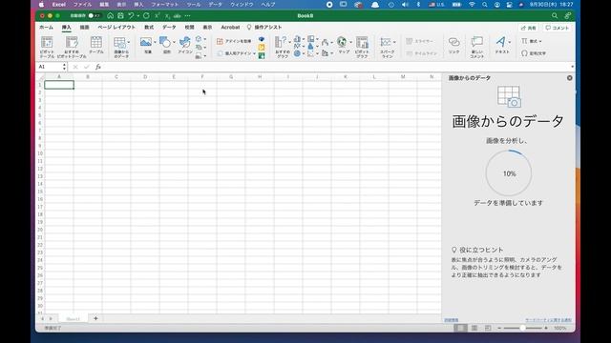Screen dimensions: 611x343
Task: Expand the Map chart dropdown arrow
Action: [350, 42]
